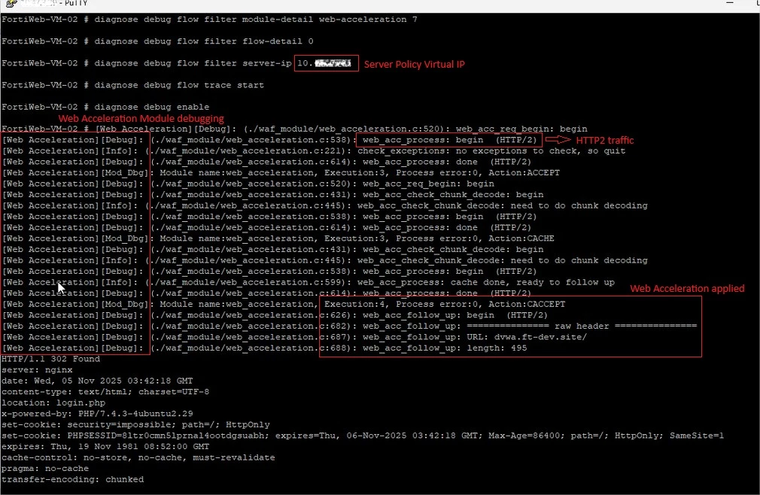Click the 'content-type: text/html' header line

(105, 392)
